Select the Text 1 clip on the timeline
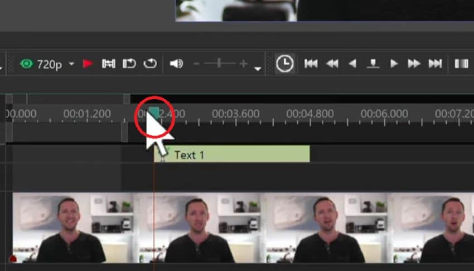 (232, 154)
